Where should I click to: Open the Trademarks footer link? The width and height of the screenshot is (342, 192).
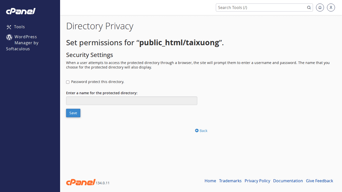point(230,181)
